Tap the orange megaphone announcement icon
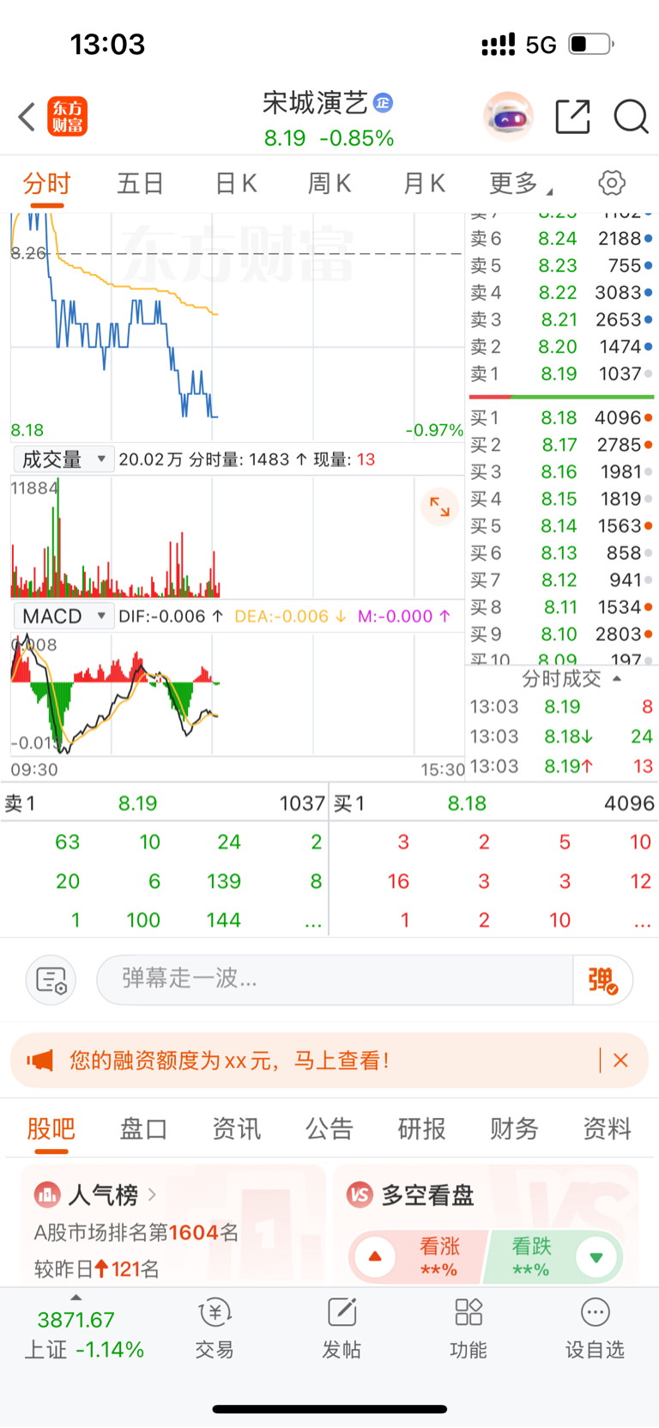 coord(39,1060)
